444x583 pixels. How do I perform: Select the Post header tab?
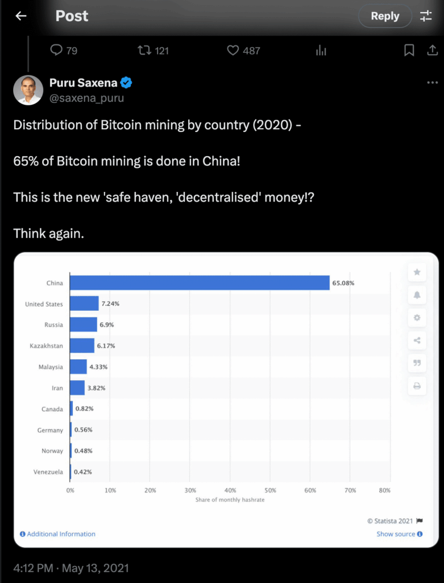point(72,16)
